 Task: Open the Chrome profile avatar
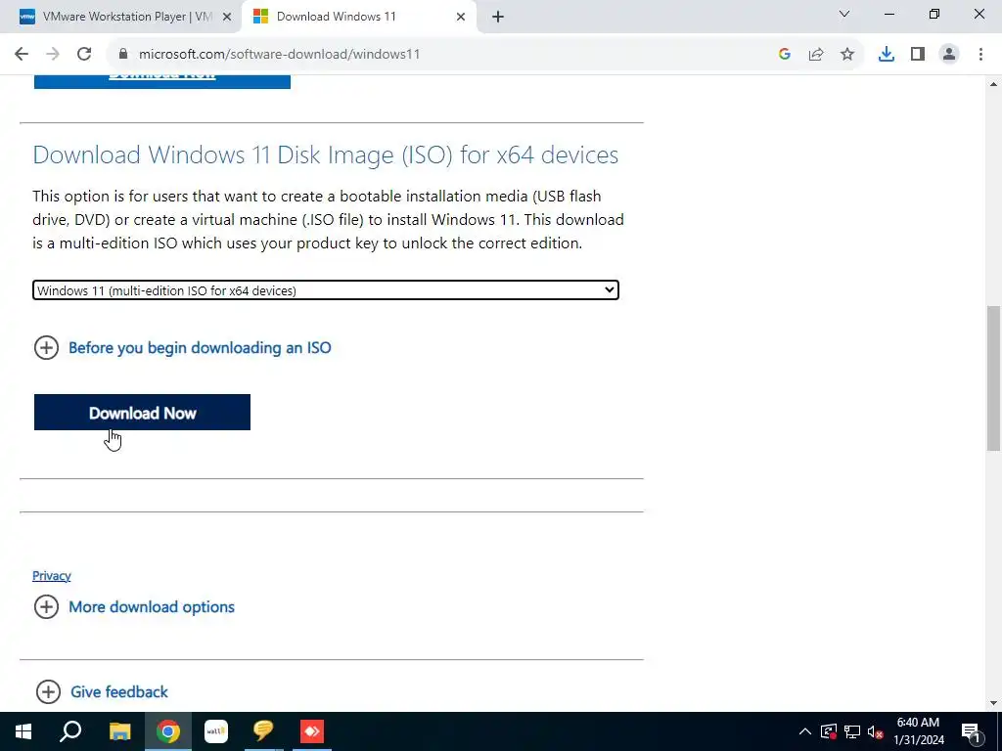pyautogui.click(x=949, y=55)
